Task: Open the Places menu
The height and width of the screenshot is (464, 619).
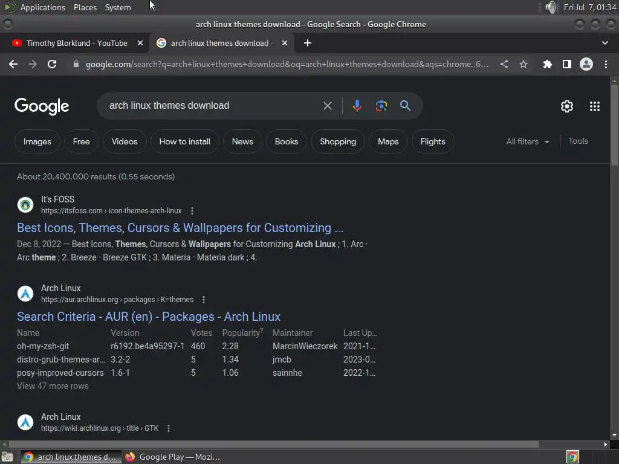Action: click(x=85, y=7)
